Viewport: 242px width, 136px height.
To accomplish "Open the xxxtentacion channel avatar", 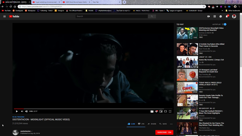I will pos(16,132).
